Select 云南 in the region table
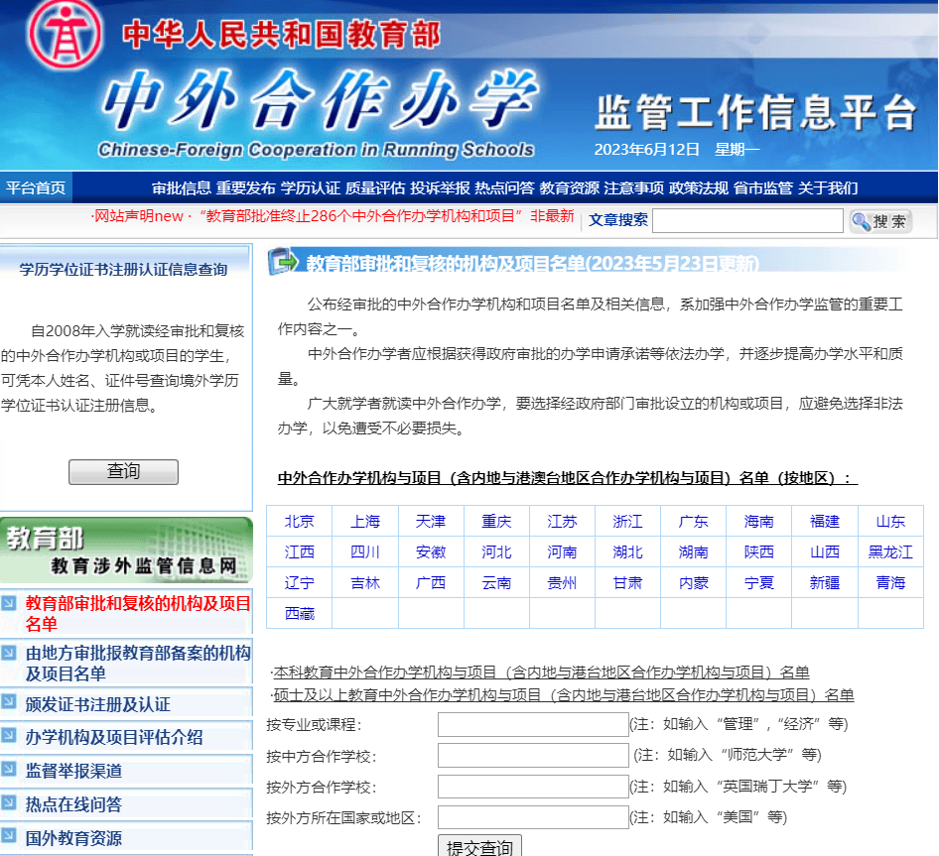Image resolution: width=939 pixels, height=856 pixels. pos(496,583)
